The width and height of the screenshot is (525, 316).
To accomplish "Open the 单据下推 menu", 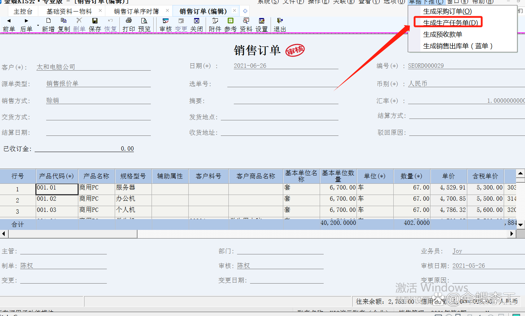I will (x=426, y=2).
